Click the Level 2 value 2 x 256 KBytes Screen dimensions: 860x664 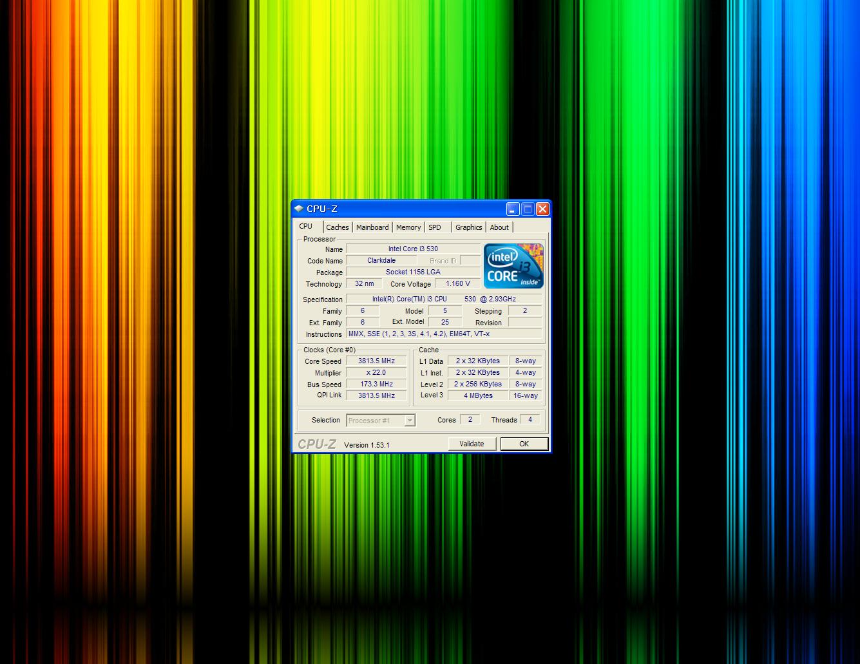(x=478, y=384)
